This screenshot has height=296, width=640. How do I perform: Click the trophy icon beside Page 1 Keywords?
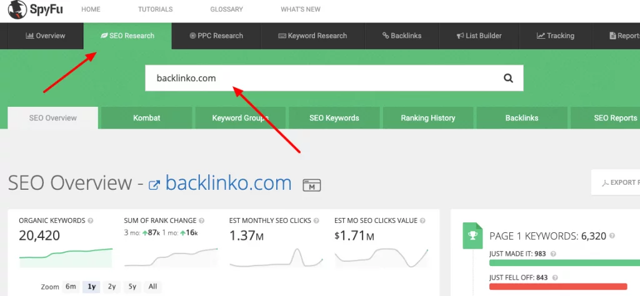click(x=472, y=235)
